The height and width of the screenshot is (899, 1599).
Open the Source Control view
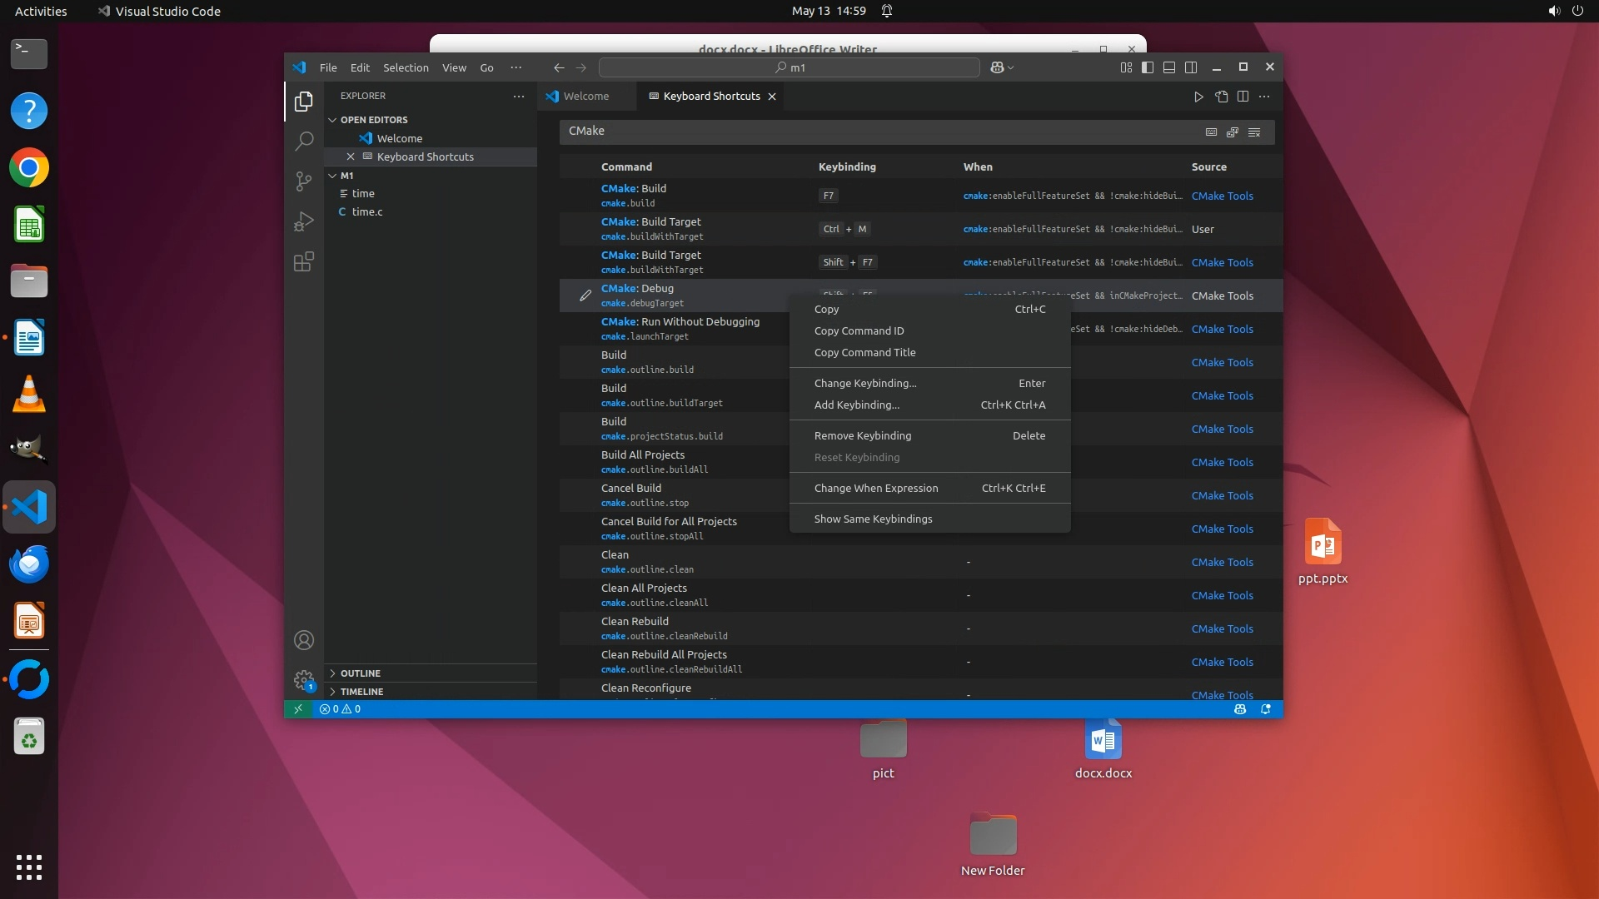coord(304,181)
